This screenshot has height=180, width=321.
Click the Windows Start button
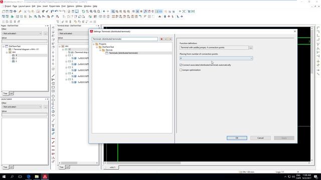(4, 176)
